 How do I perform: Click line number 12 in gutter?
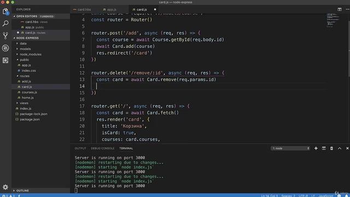click(x=82, y=73)
